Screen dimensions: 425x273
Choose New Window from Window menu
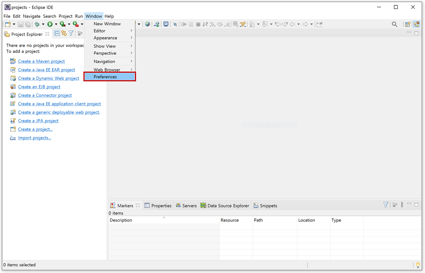(x=110, y=24)
